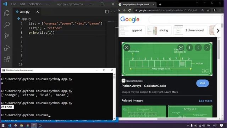This screenshot has width=227, height=128.
Task: Open Python Arrays - GeeksforGeeks title link
Action: pos(144,86)
